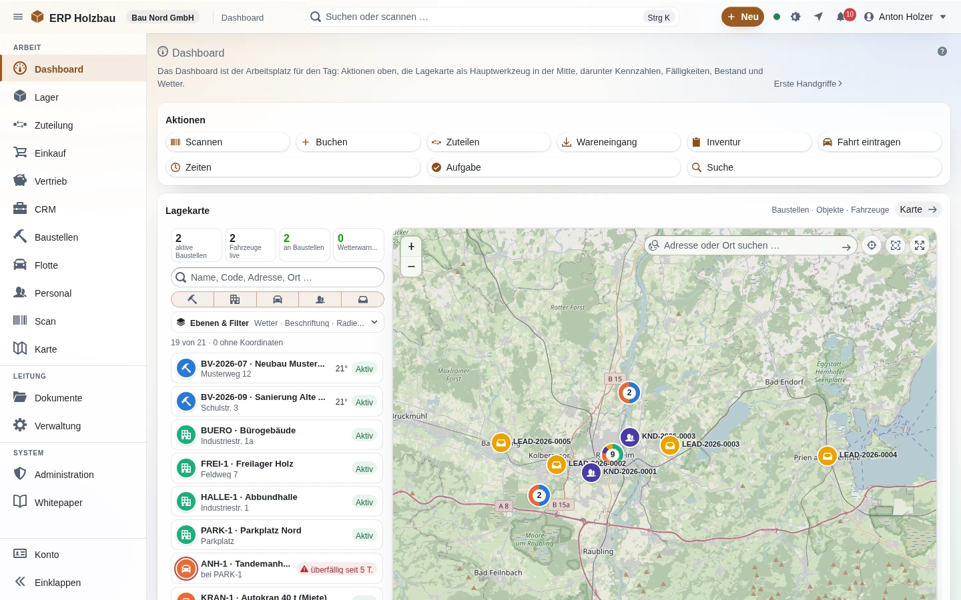Select HALLE-1 Abbundhalle list entry
This screenshot has height=600, width=961.
pos(277,502)
